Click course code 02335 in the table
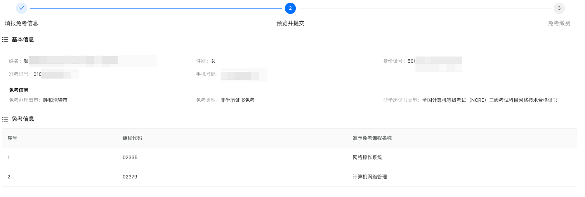The height and width of the screenshot is (197, 585). click(x=130, y=158)
